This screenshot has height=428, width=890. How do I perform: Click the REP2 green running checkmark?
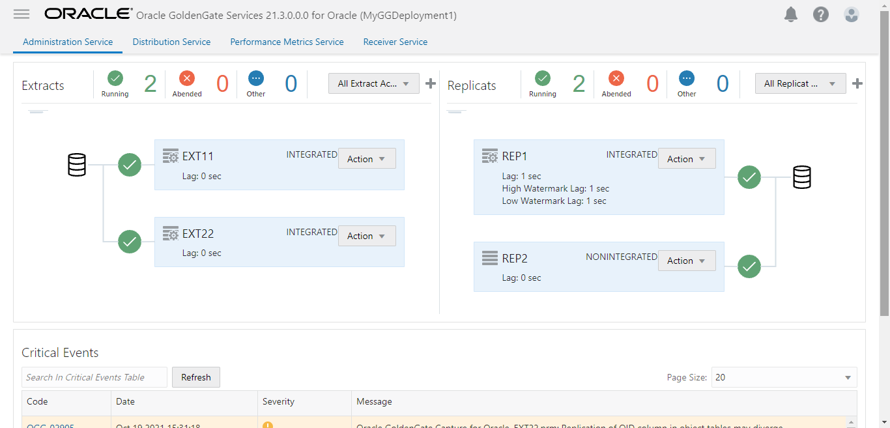point(749,266)
